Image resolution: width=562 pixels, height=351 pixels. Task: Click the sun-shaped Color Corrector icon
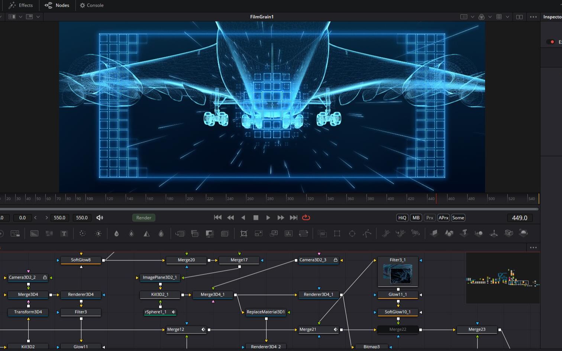[98, 233]
